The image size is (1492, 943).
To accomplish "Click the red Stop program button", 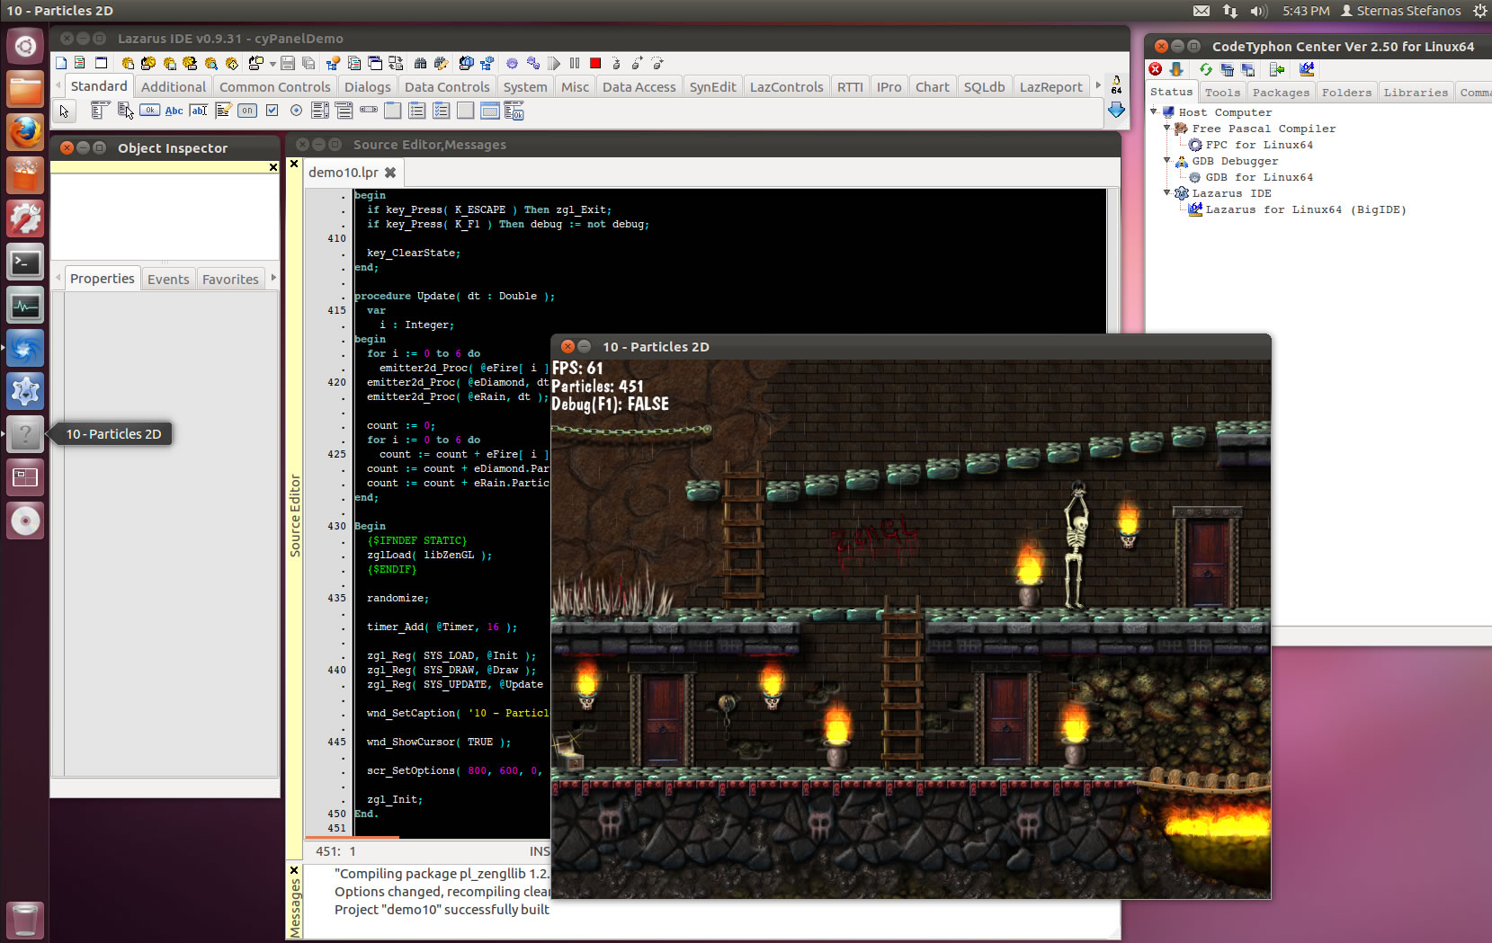I will [595, 63].
